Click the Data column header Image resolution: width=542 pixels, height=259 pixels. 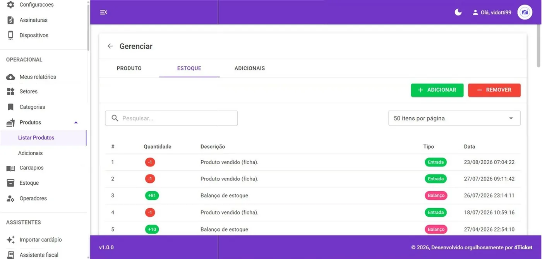click(470, 147)
